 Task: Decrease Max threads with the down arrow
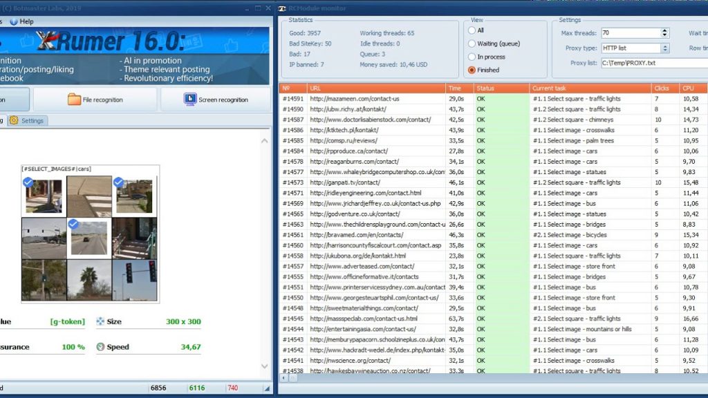coord(664,35)
